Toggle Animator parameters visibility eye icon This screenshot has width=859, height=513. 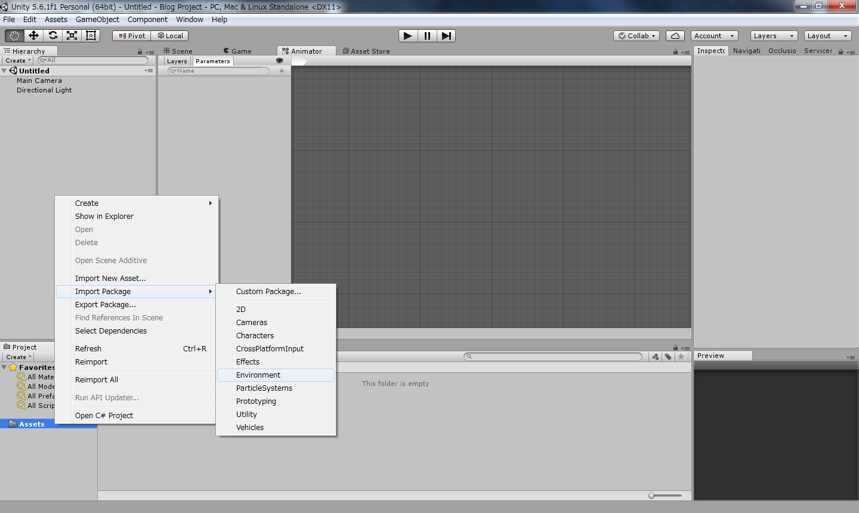coord(279,61)
